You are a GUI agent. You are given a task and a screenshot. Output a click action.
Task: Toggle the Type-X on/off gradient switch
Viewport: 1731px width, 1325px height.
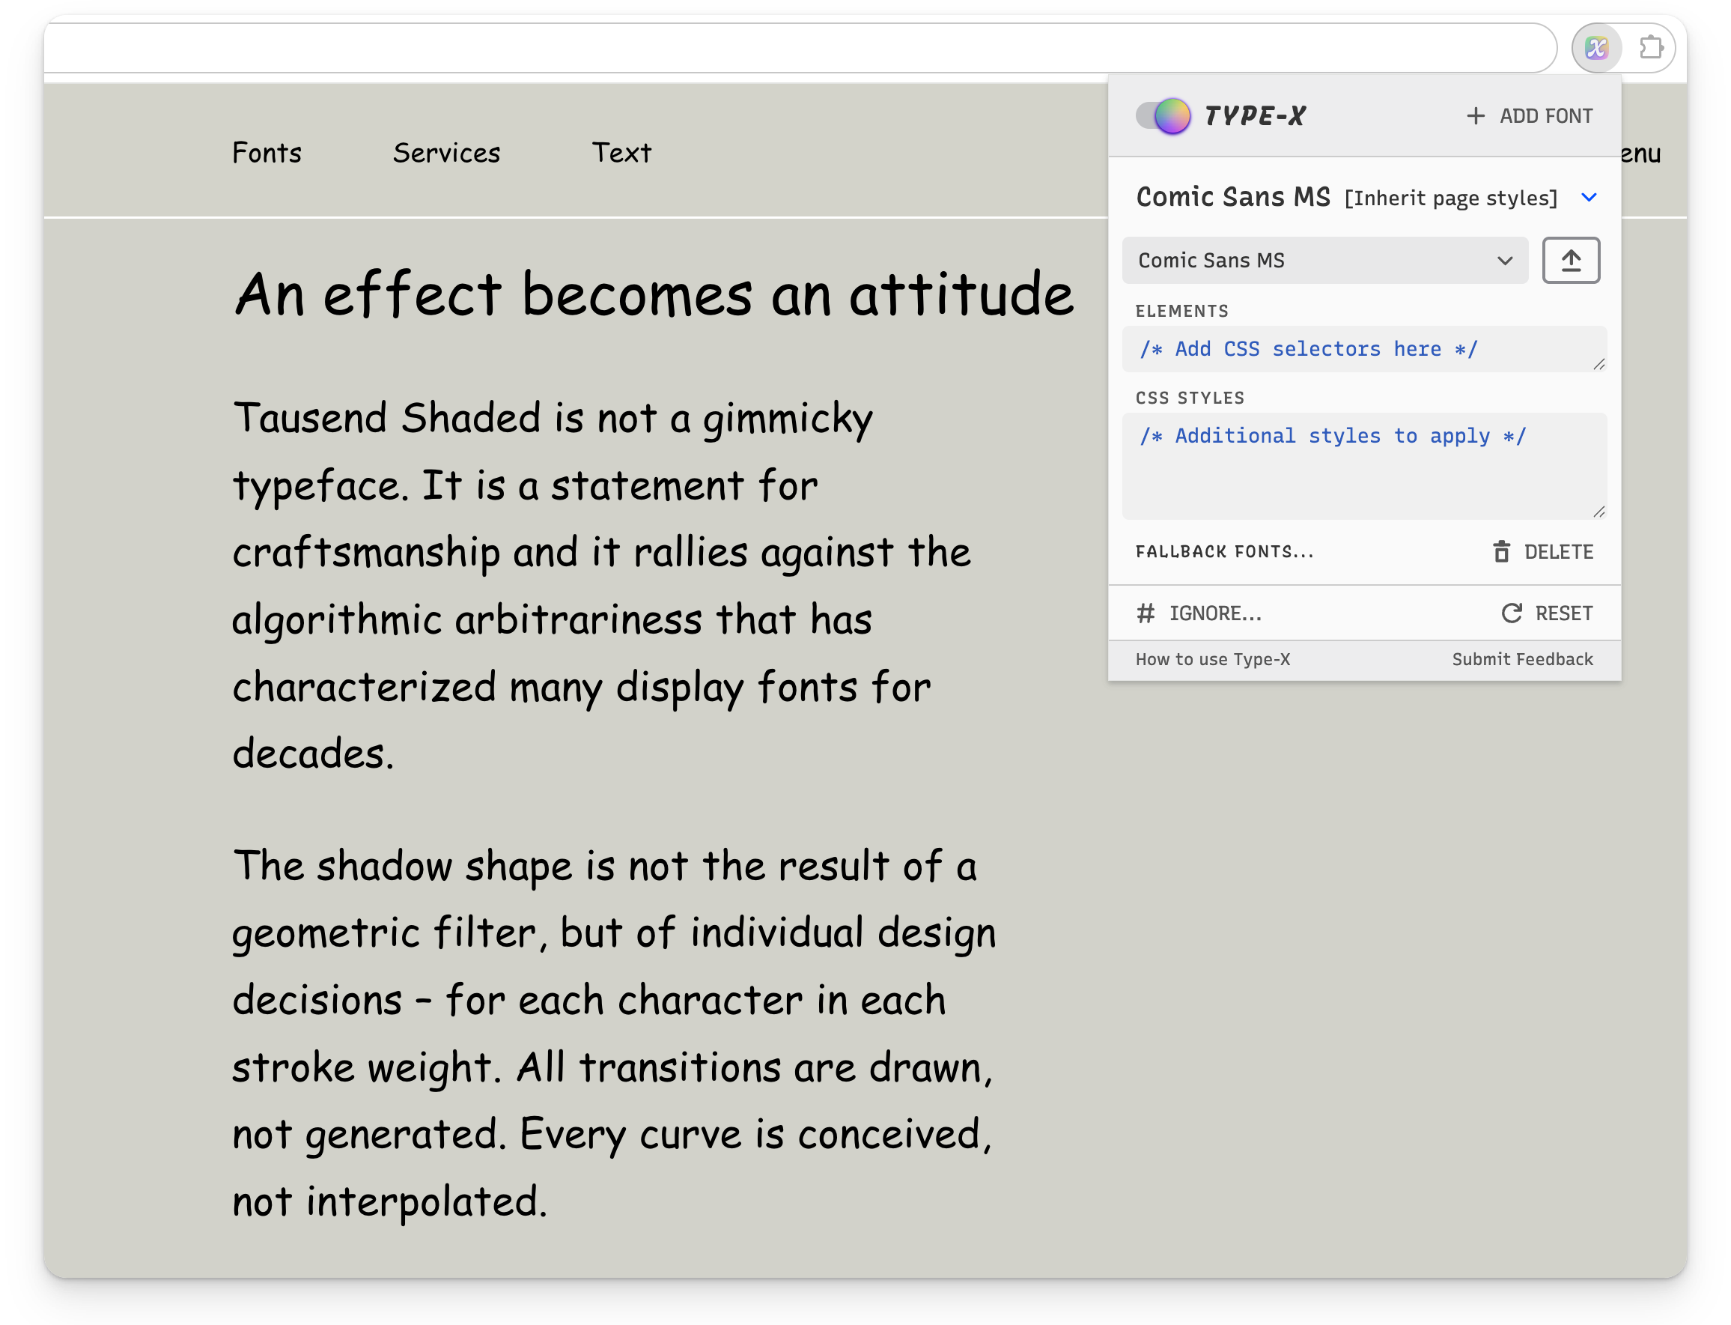[1162, 116]
